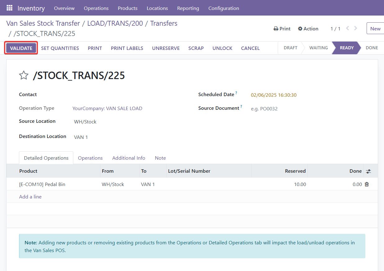The height and width of the screenshot is (271, 384).
Task: Open the Operations top menu
Action: (x=96, y=8)
